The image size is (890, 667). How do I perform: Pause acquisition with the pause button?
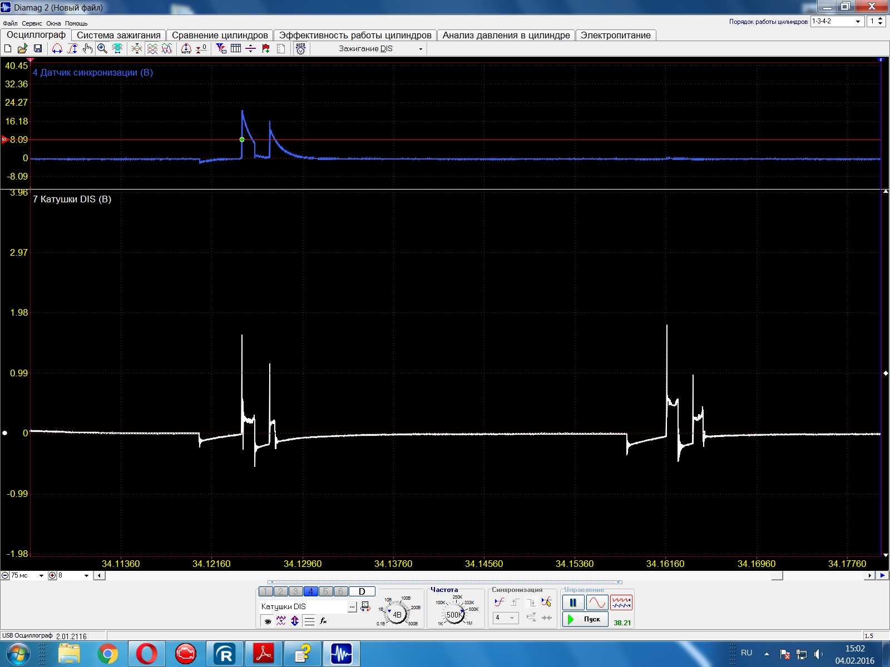pos(573,603)
